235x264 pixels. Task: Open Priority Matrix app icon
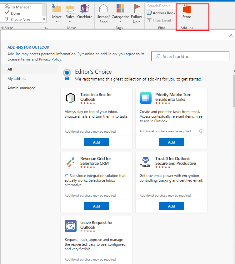pos(146,98)
